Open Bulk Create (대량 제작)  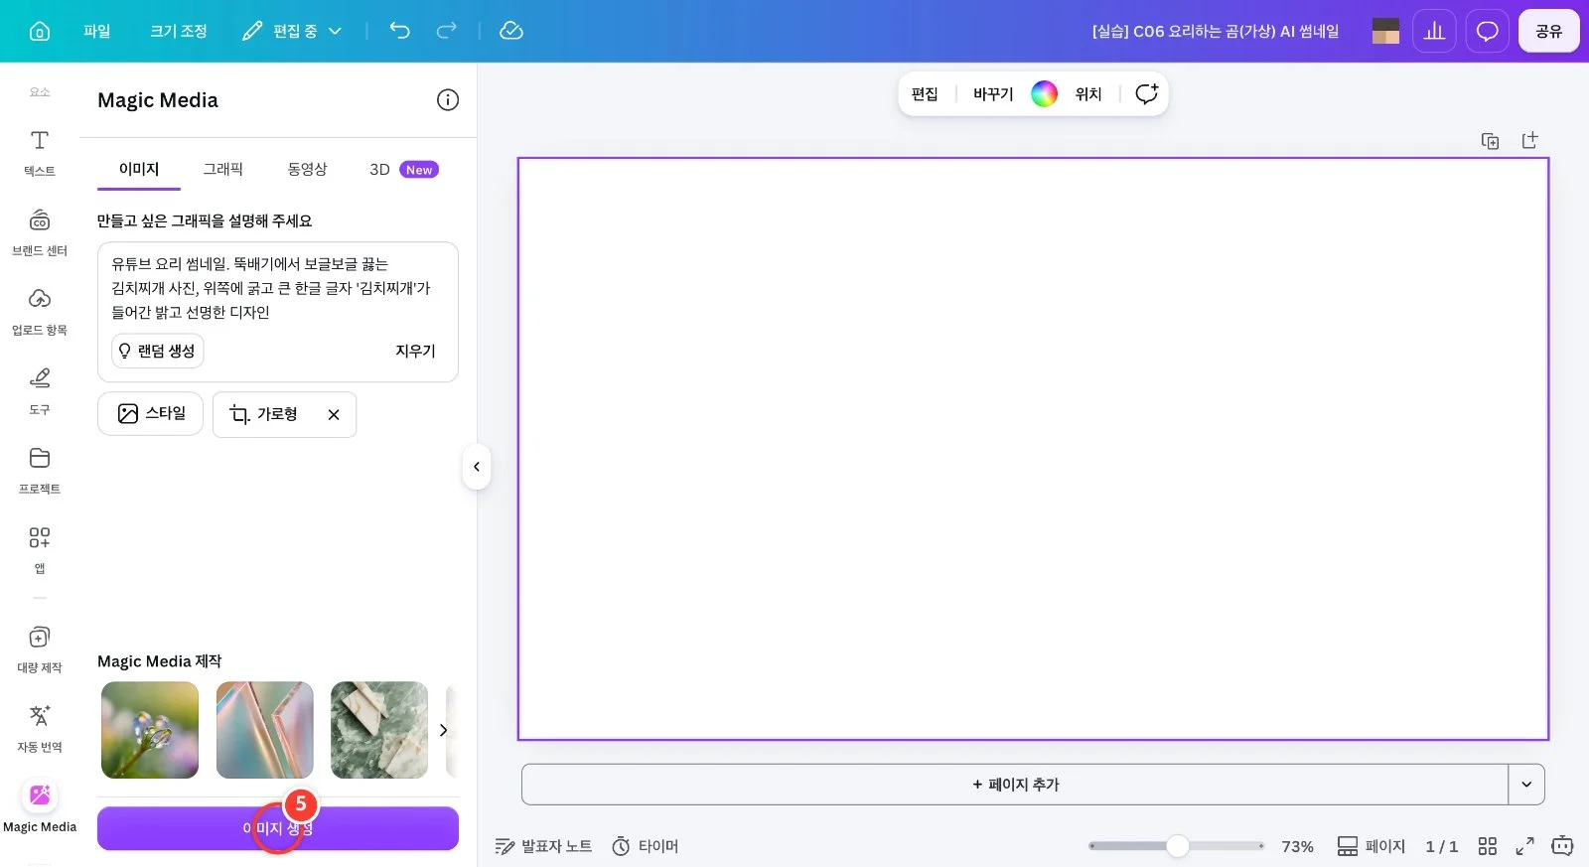40,649
